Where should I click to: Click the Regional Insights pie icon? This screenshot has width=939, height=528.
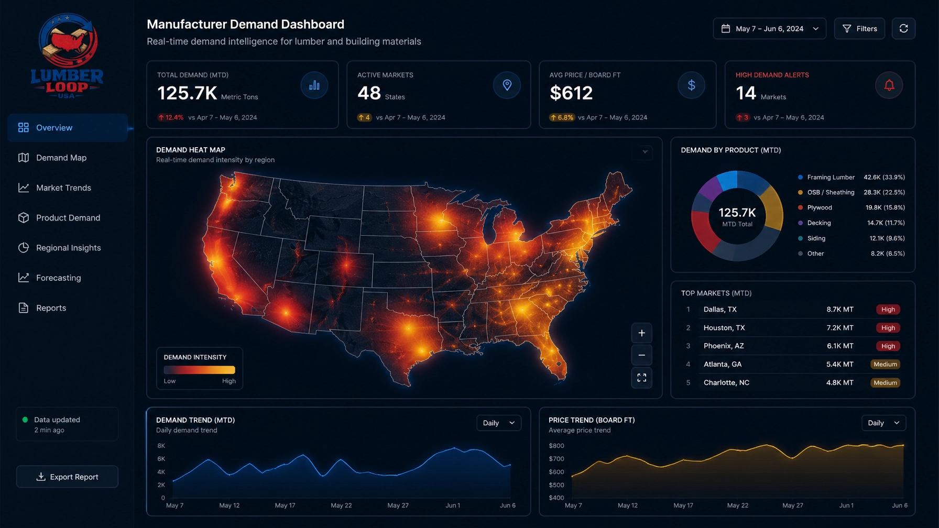click(x=24, y=248)
